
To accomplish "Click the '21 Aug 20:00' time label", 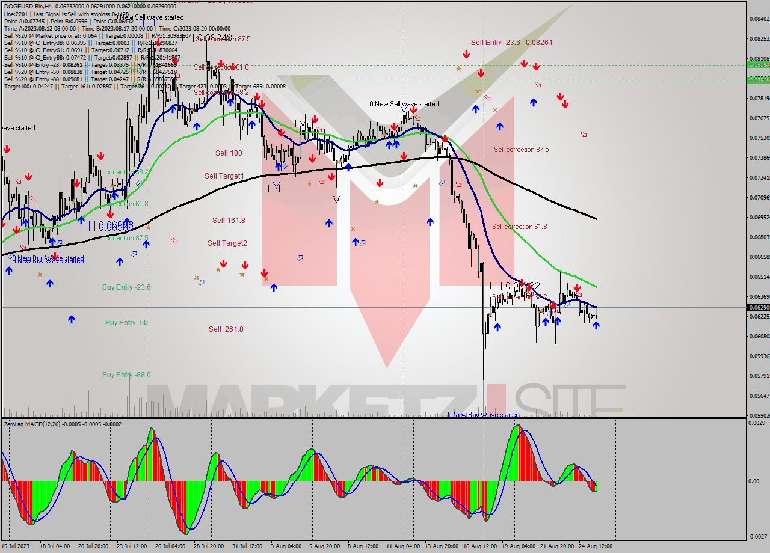I will coord(557,546).
